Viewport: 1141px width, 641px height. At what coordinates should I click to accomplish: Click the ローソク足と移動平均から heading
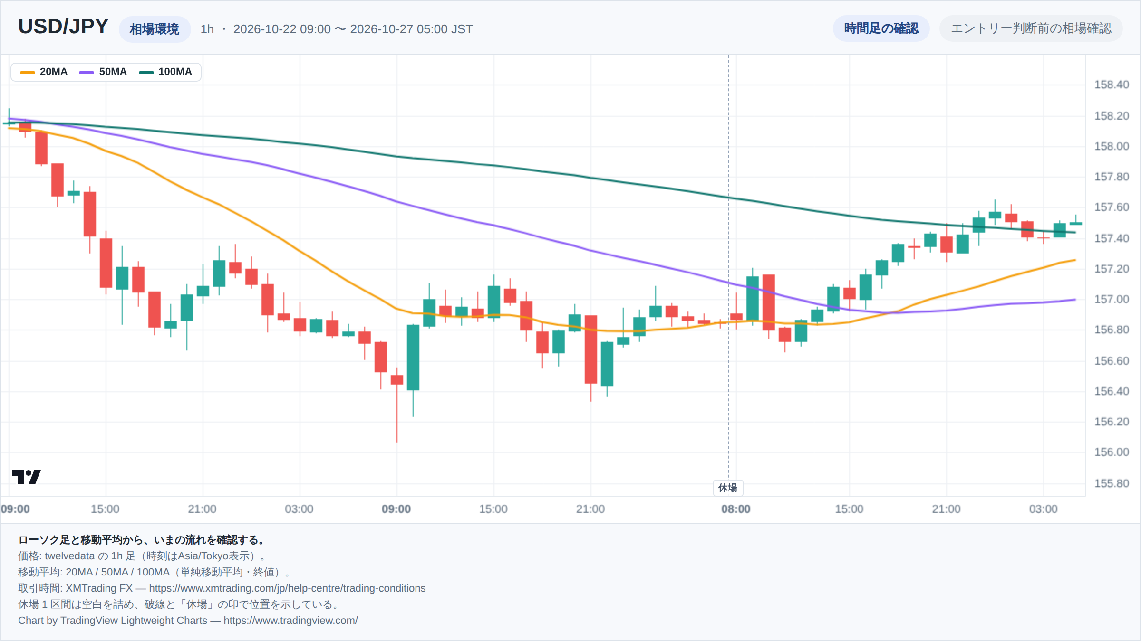tap(142, 540)
